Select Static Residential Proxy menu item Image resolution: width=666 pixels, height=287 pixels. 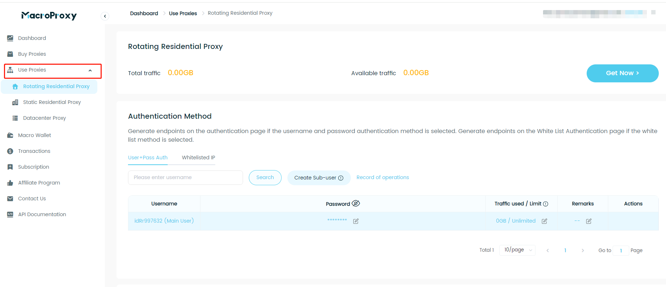pos(52,102)
